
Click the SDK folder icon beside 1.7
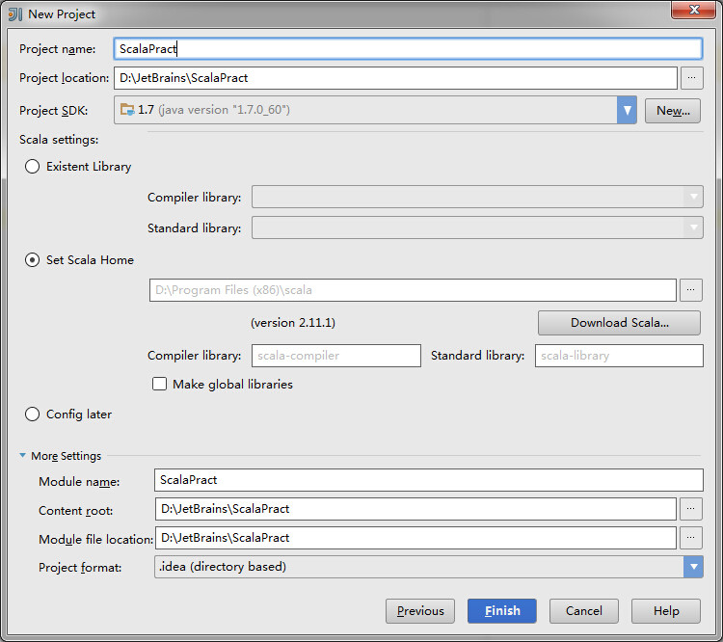(127, 110)
